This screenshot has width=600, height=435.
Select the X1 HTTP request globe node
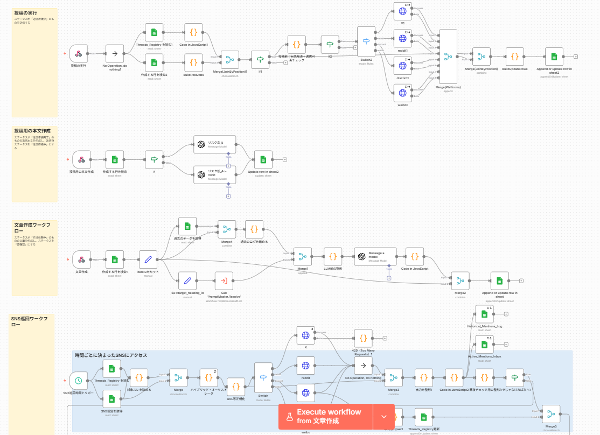click(402, 11)
